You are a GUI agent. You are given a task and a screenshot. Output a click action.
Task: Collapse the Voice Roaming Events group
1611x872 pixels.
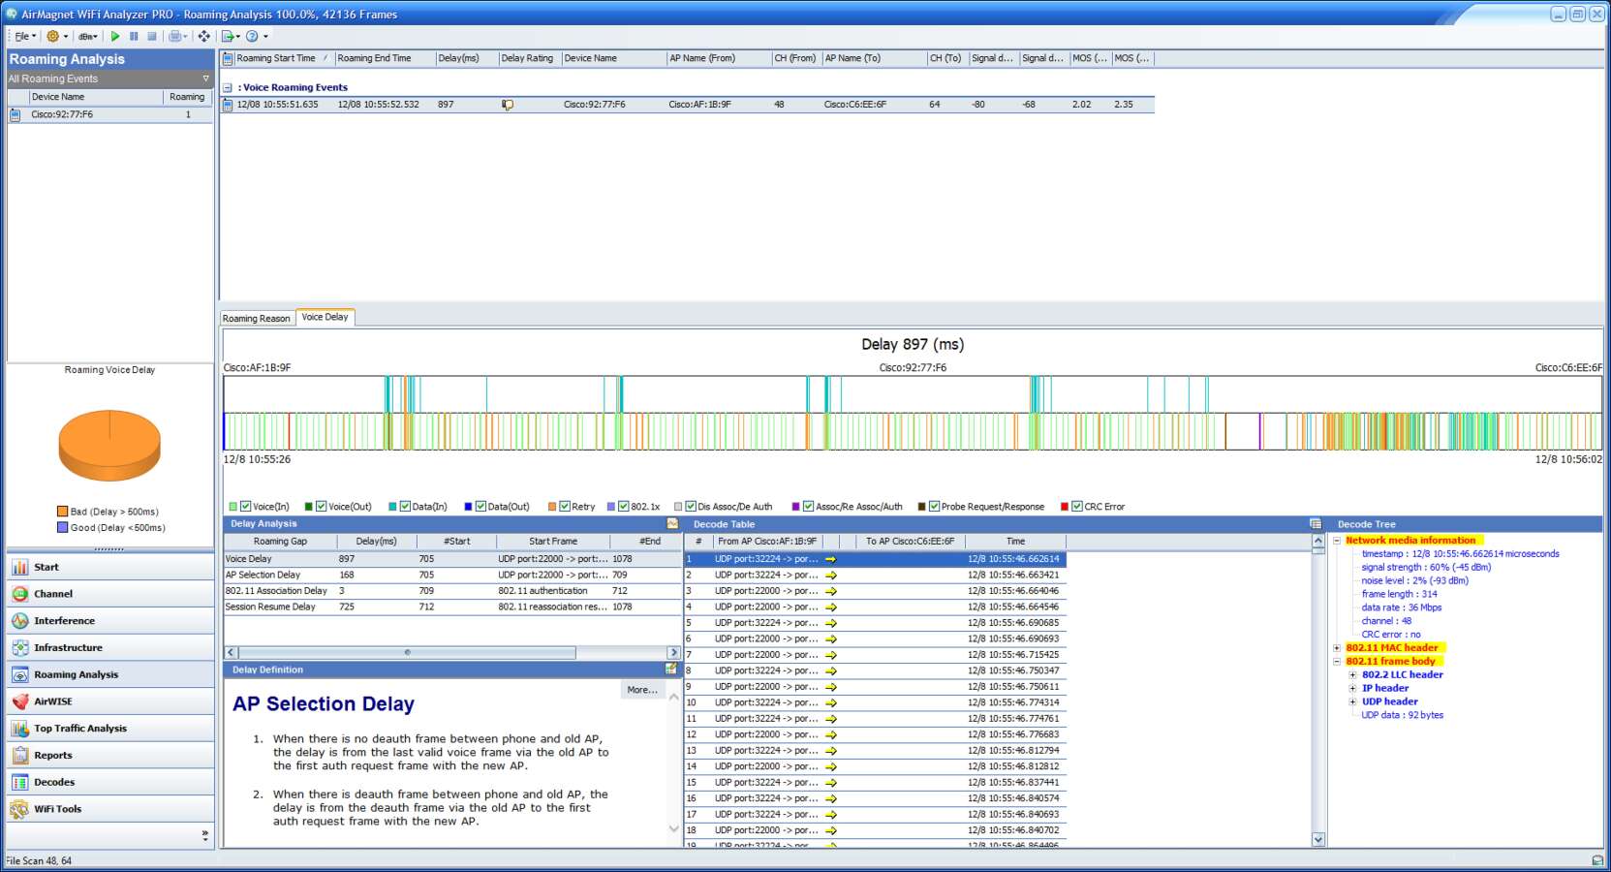click(x=228, y=87)
